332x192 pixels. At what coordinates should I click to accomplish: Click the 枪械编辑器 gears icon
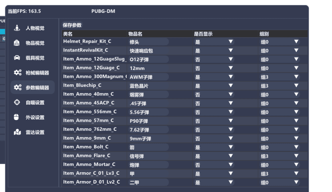pyautogui.click(x=18, y=73)
